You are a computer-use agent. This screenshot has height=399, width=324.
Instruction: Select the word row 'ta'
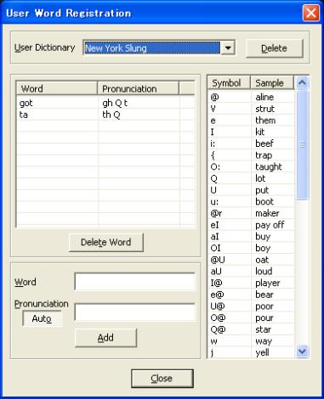pos(105,115)
